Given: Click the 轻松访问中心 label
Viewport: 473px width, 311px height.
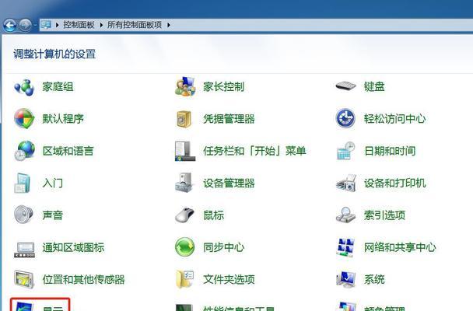Looking at the screenshot, I should tap(394, 119).
